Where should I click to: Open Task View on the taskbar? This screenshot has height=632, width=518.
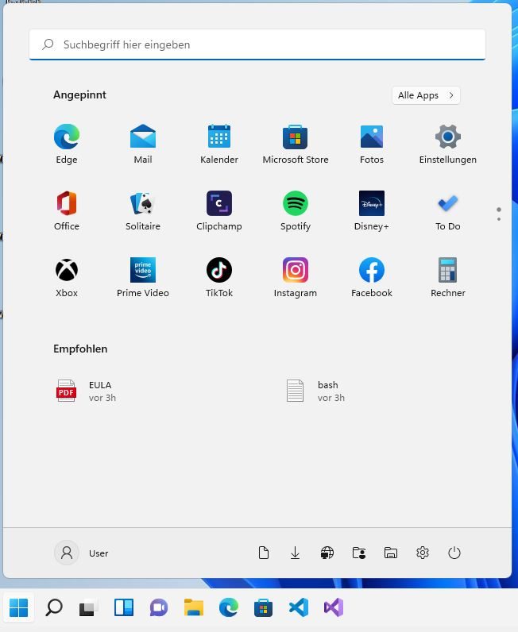(88, 607)
